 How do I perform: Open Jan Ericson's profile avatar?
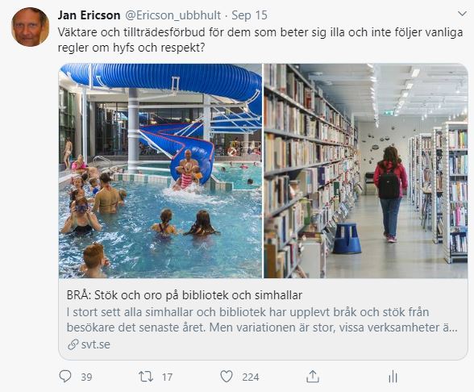coord(30,27)
